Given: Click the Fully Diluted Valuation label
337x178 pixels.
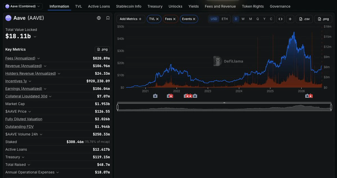Looking at the screenshot, I should click(x=24, y=119).
